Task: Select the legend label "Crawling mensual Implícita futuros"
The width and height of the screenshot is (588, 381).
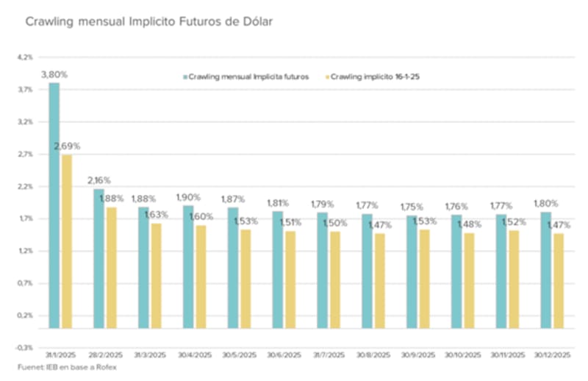Action: coord(248,76)
